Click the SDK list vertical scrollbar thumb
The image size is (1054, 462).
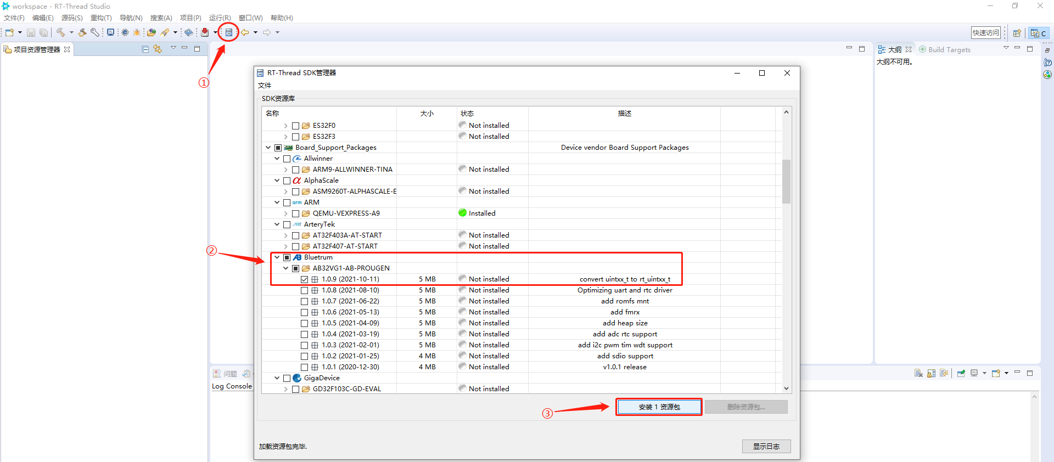[x=787, y=181]
